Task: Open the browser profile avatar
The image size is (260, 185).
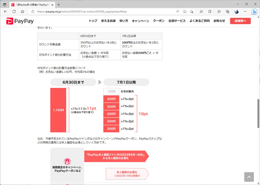Action: (236, 12)
